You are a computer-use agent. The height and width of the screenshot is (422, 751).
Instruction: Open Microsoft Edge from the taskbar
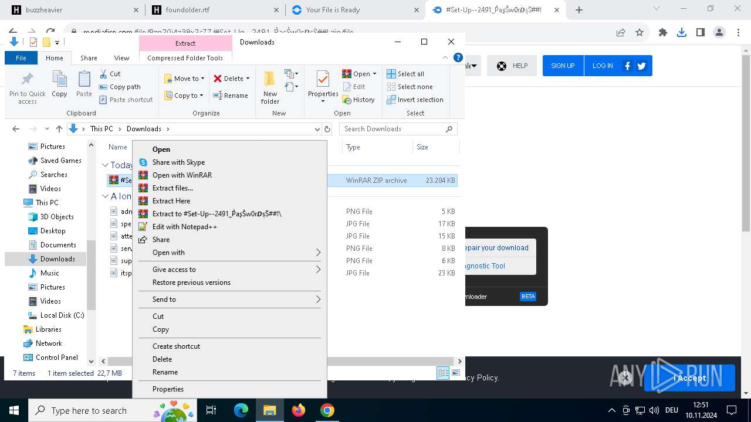point(241,410)
